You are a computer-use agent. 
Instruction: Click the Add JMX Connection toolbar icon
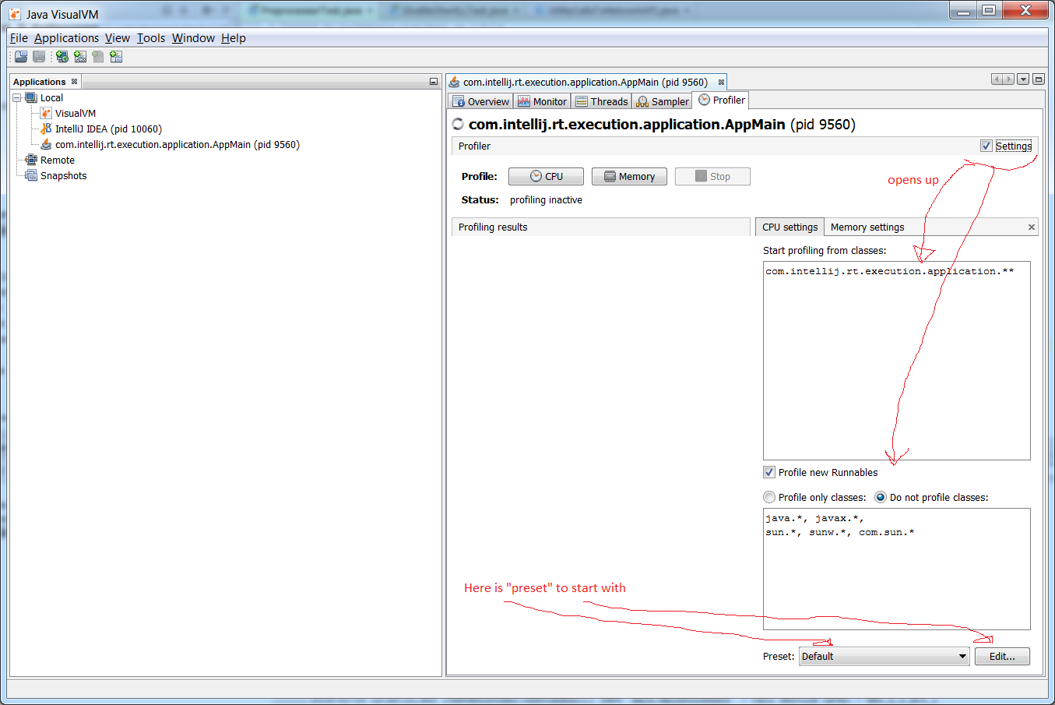(x=80, y=57)
